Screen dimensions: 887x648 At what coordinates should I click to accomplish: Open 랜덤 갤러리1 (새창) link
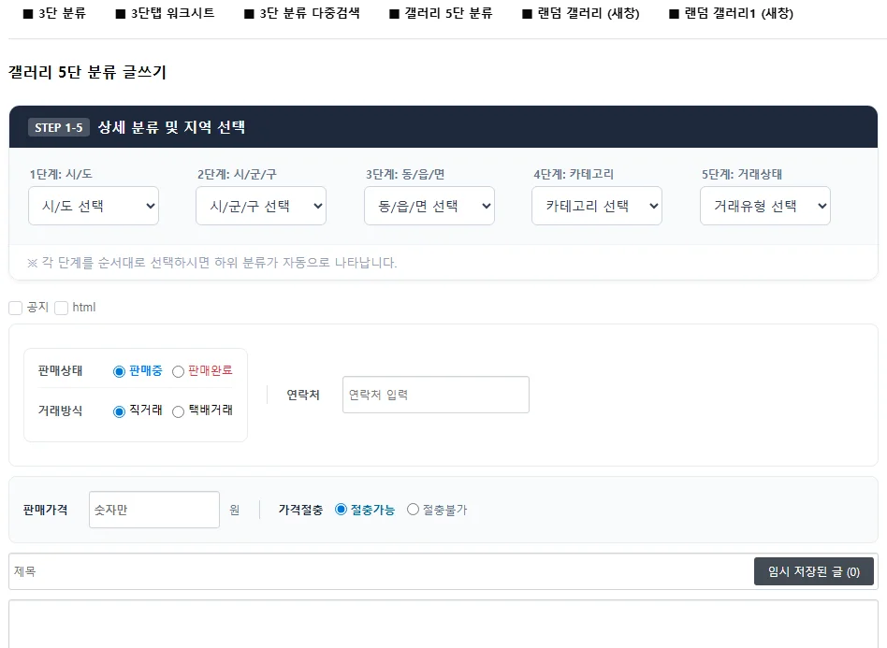click(x=732, y=13)
